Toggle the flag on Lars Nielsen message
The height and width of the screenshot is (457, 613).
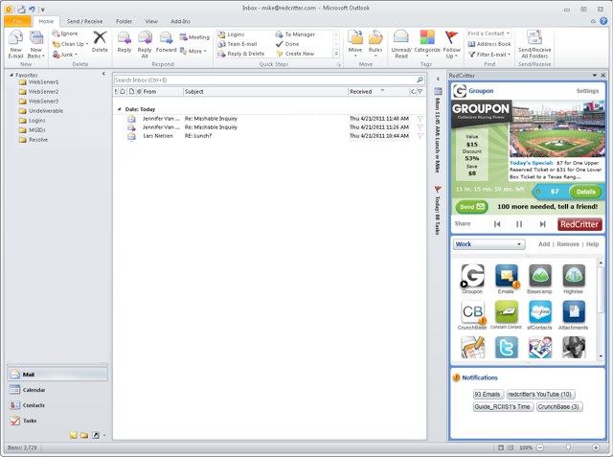click(420, 136)
